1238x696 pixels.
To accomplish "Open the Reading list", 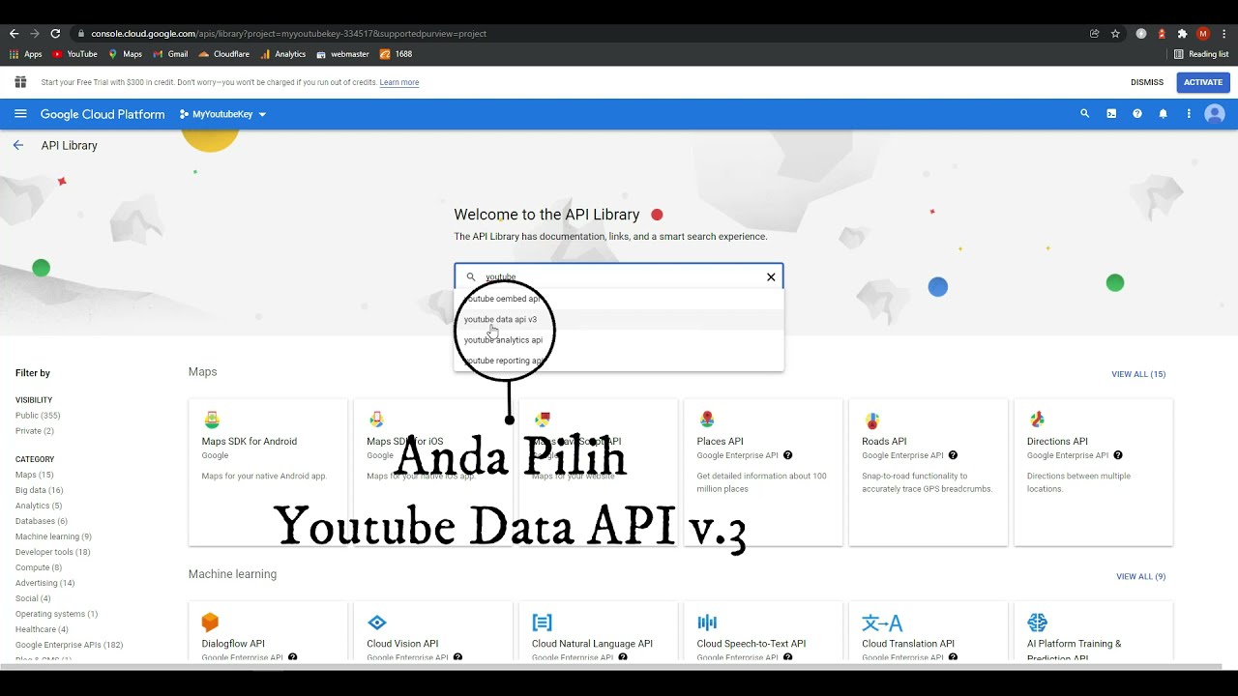I will click(x=1200, y=54).
